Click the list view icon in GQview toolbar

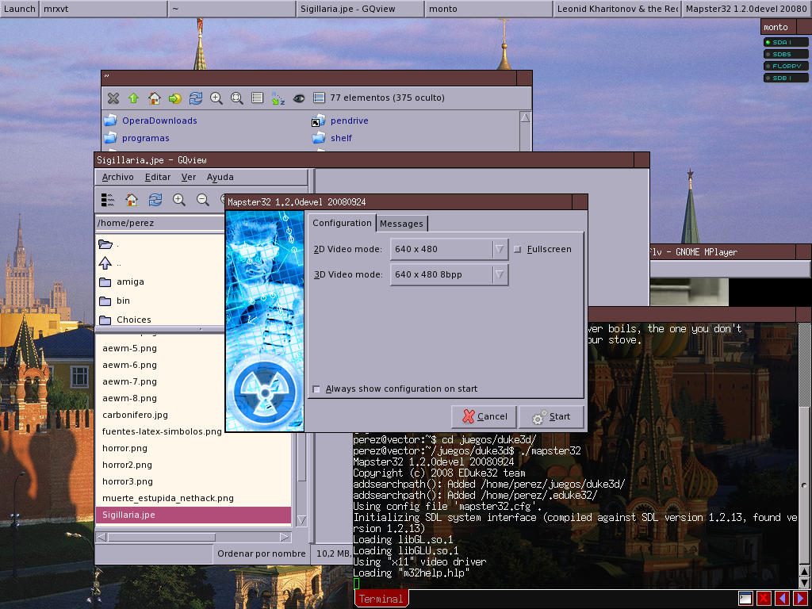(x=108, y=200)
